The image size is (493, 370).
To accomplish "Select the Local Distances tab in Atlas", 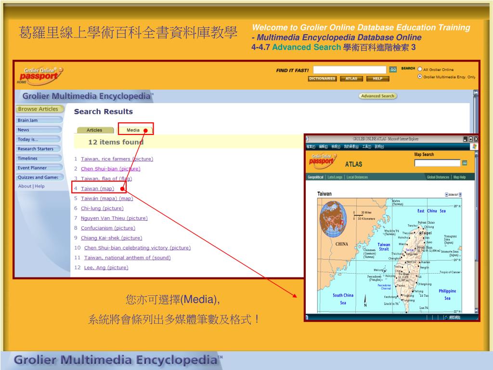I will 357,177.
